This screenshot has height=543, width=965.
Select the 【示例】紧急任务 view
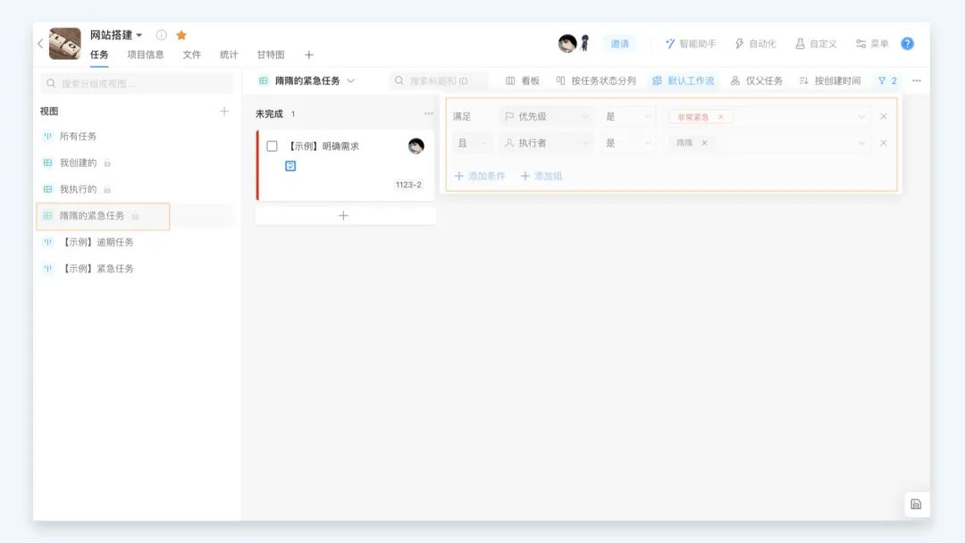pyautogui.click(x=96, y=268)
